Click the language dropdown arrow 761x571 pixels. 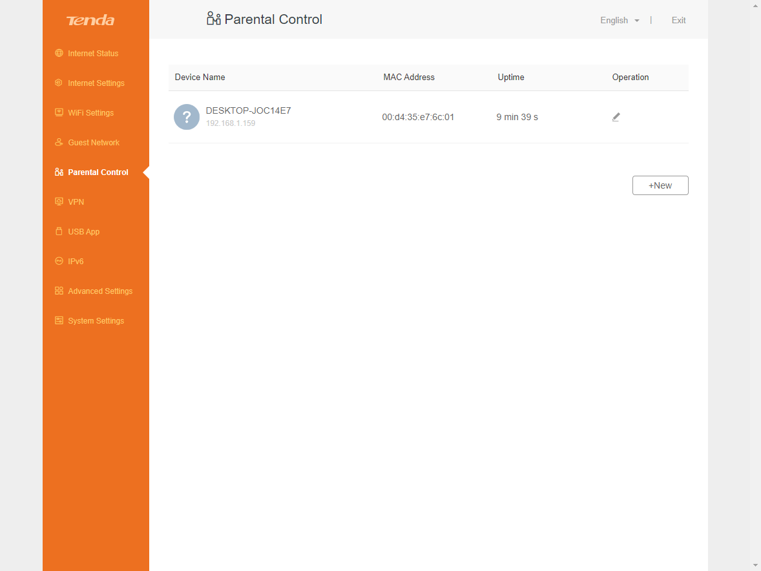(x=637, y=21)
